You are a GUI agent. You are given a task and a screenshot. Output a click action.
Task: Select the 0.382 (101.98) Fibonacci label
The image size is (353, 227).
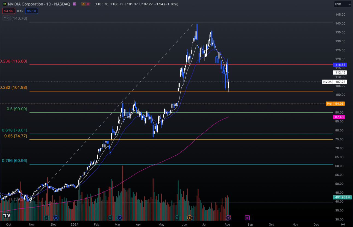13,87
